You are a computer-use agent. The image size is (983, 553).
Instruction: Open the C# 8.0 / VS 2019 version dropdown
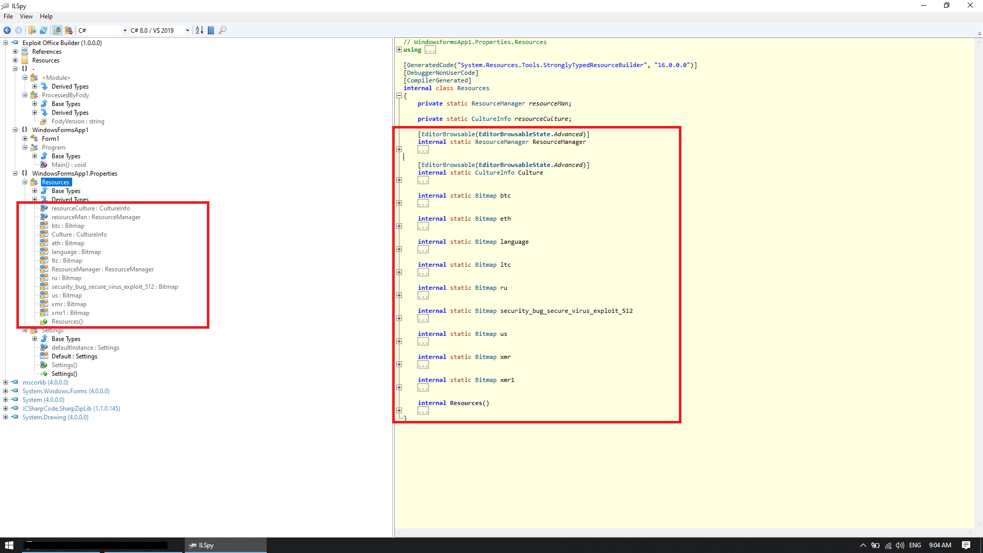coord(187,30)
